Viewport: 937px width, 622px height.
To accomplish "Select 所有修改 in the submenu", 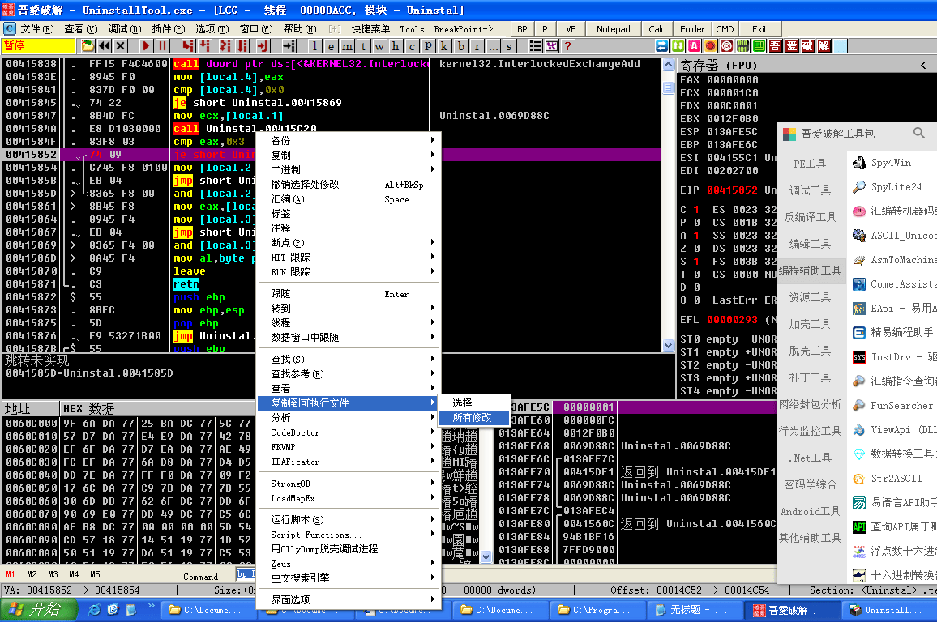I will (473, 417).
